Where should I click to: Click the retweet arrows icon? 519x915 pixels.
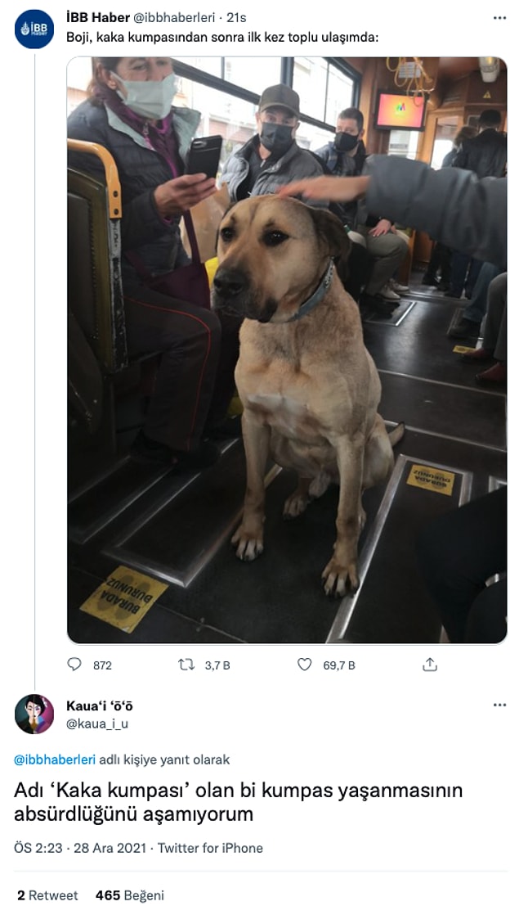click(x=186, y=664)
